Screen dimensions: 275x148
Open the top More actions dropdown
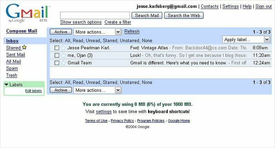point(97,32)
